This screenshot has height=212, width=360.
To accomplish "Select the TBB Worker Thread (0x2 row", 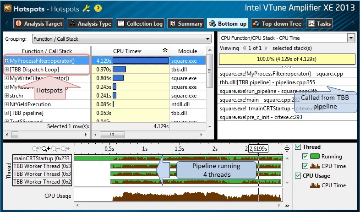I will [42, 182].
